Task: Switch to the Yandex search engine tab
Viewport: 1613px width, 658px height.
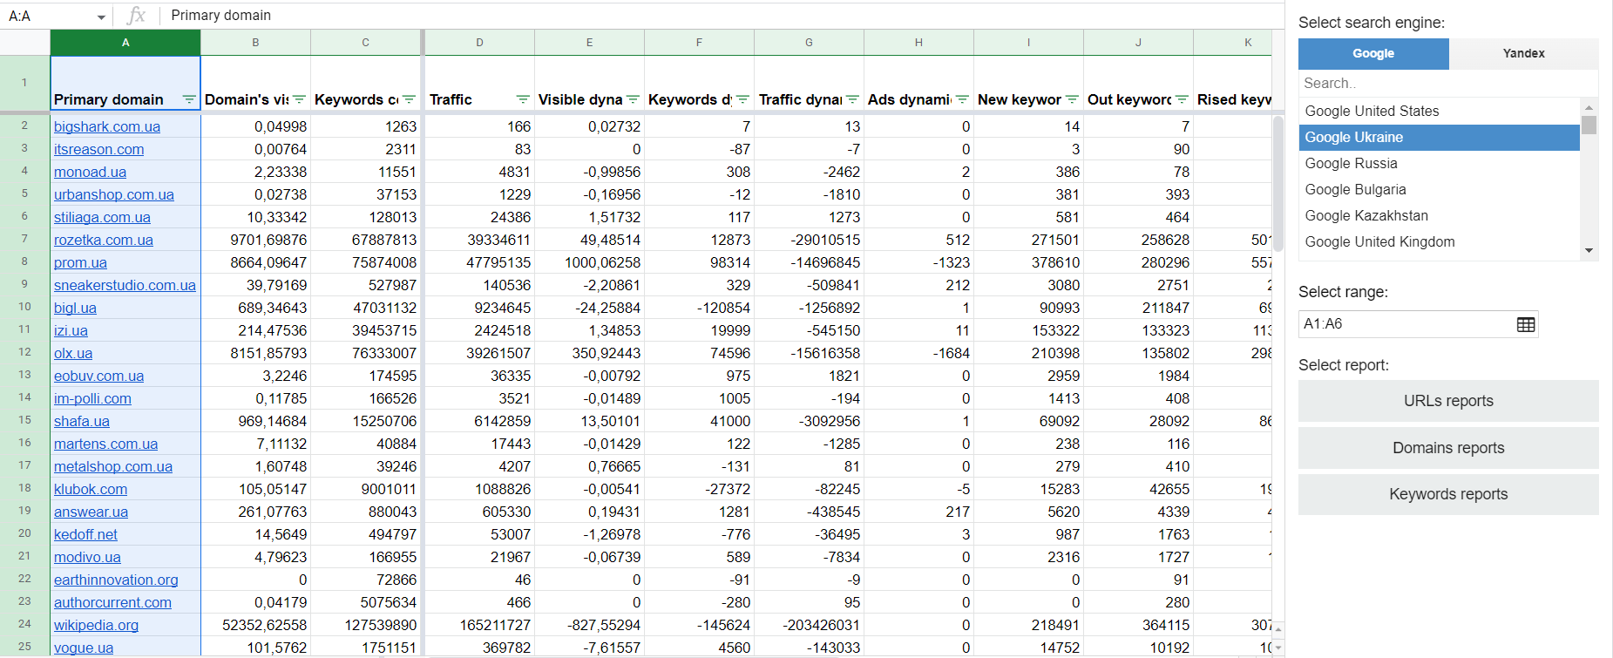Action: (1522, 53)
